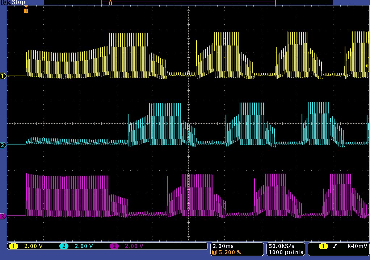Select the channel 2 ground reference marker
The image size is (370, 260).
[3, 145]
